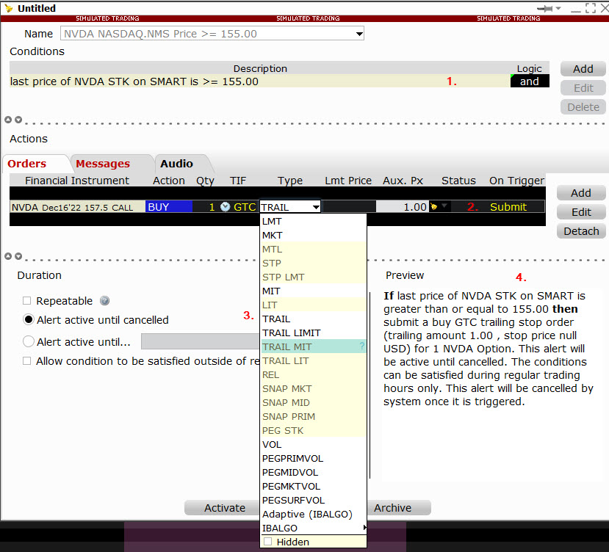Select Alert active until cancelled radio

[29, 320]
